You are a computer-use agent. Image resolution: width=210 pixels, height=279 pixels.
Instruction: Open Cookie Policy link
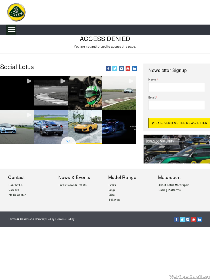66,219
